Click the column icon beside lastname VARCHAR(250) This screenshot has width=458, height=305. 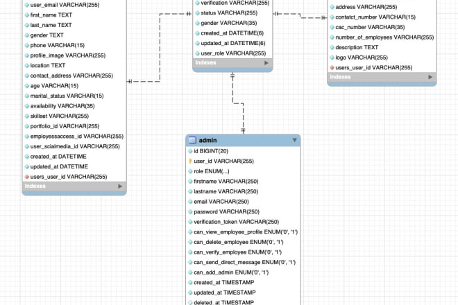tap(190, 191)
